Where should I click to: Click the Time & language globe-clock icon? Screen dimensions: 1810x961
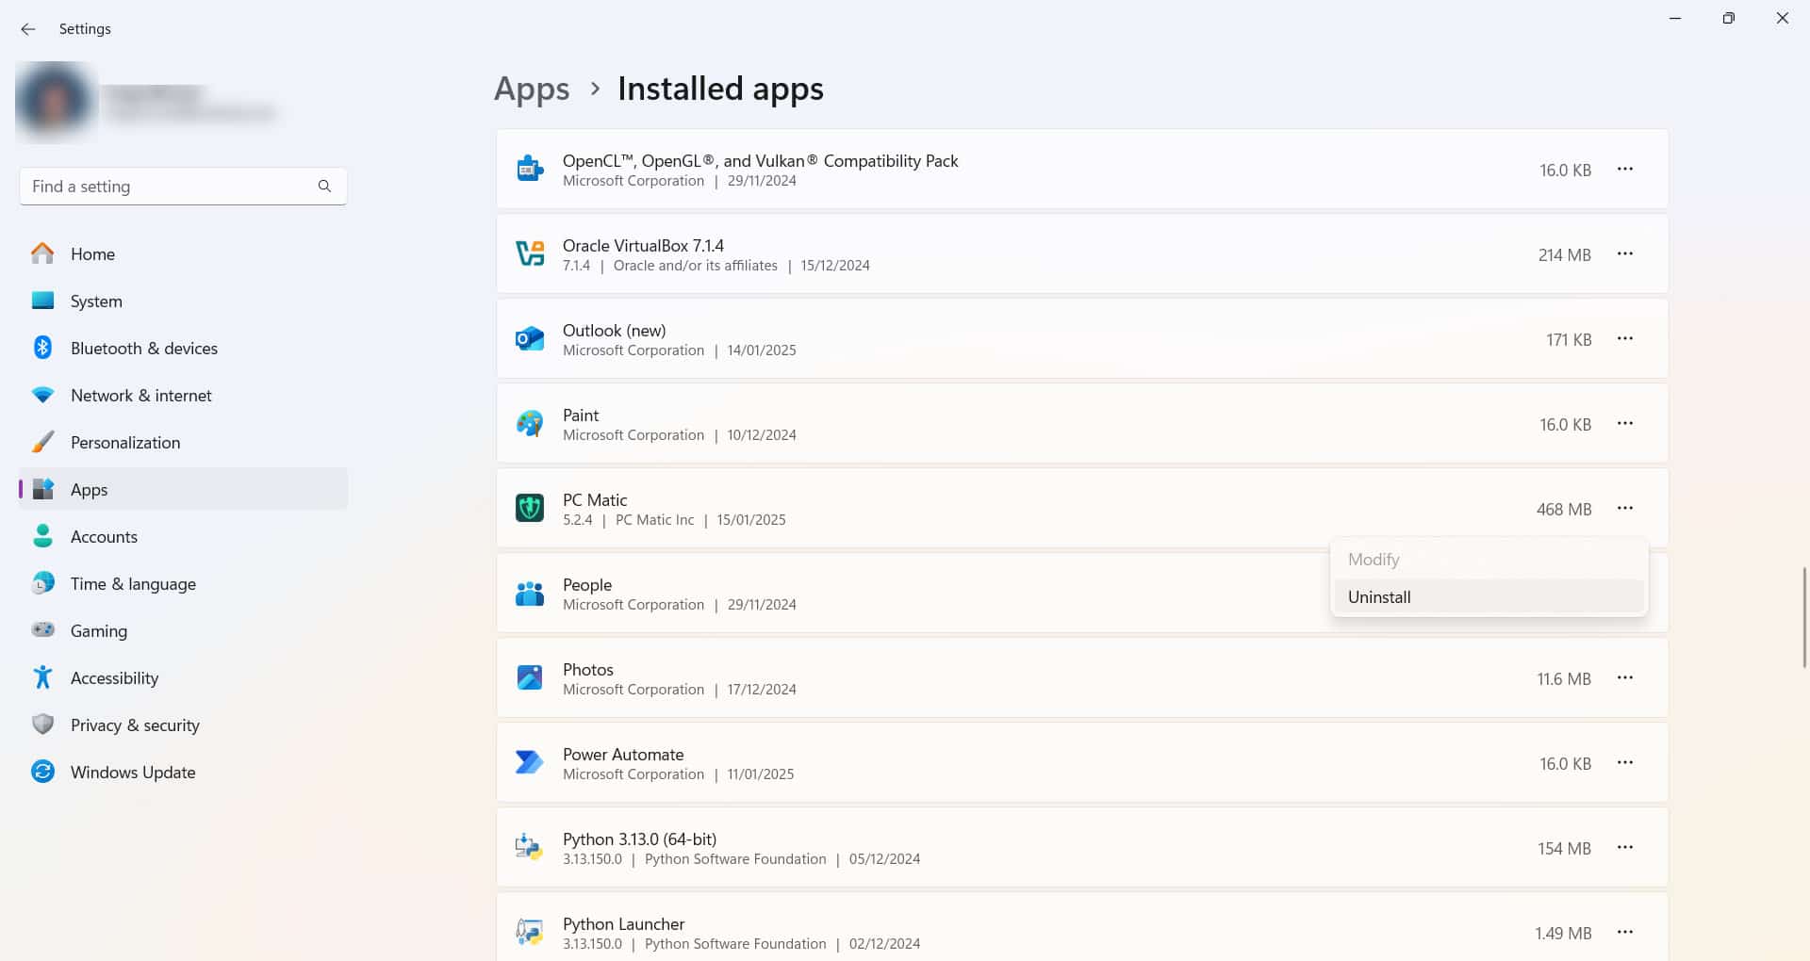(x=42, y=583)
